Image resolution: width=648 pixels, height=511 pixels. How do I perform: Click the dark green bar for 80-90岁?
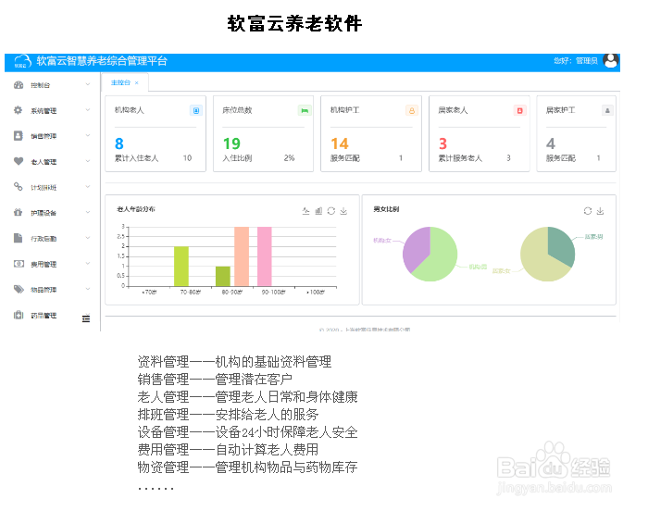tap(223, 276)
